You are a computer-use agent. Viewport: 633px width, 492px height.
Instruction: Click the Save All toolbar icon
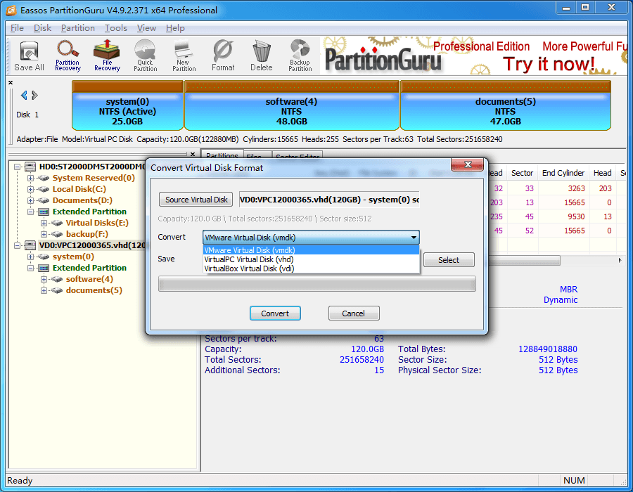[29, 56]
